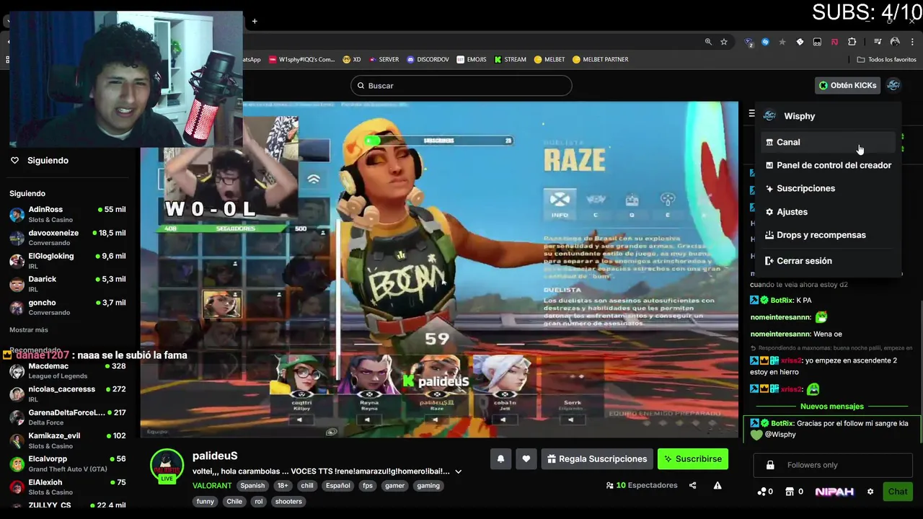This screenshot has height=519, width=923.
Task: Open AdinRoss channel in sidebar
Action: (68, 214)
